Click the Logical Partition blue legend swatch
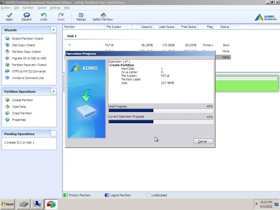This screenshot has width=280, height=210. tap(107, 195)
